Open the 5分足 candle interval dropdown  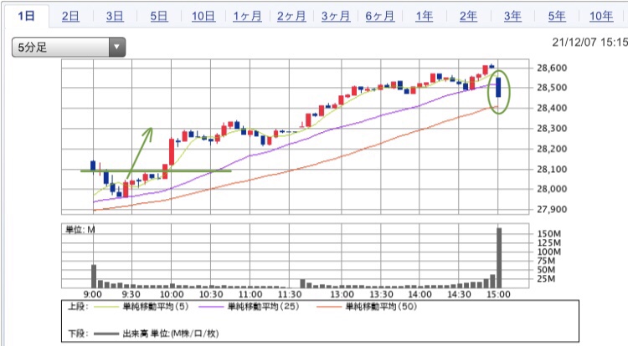69,47
